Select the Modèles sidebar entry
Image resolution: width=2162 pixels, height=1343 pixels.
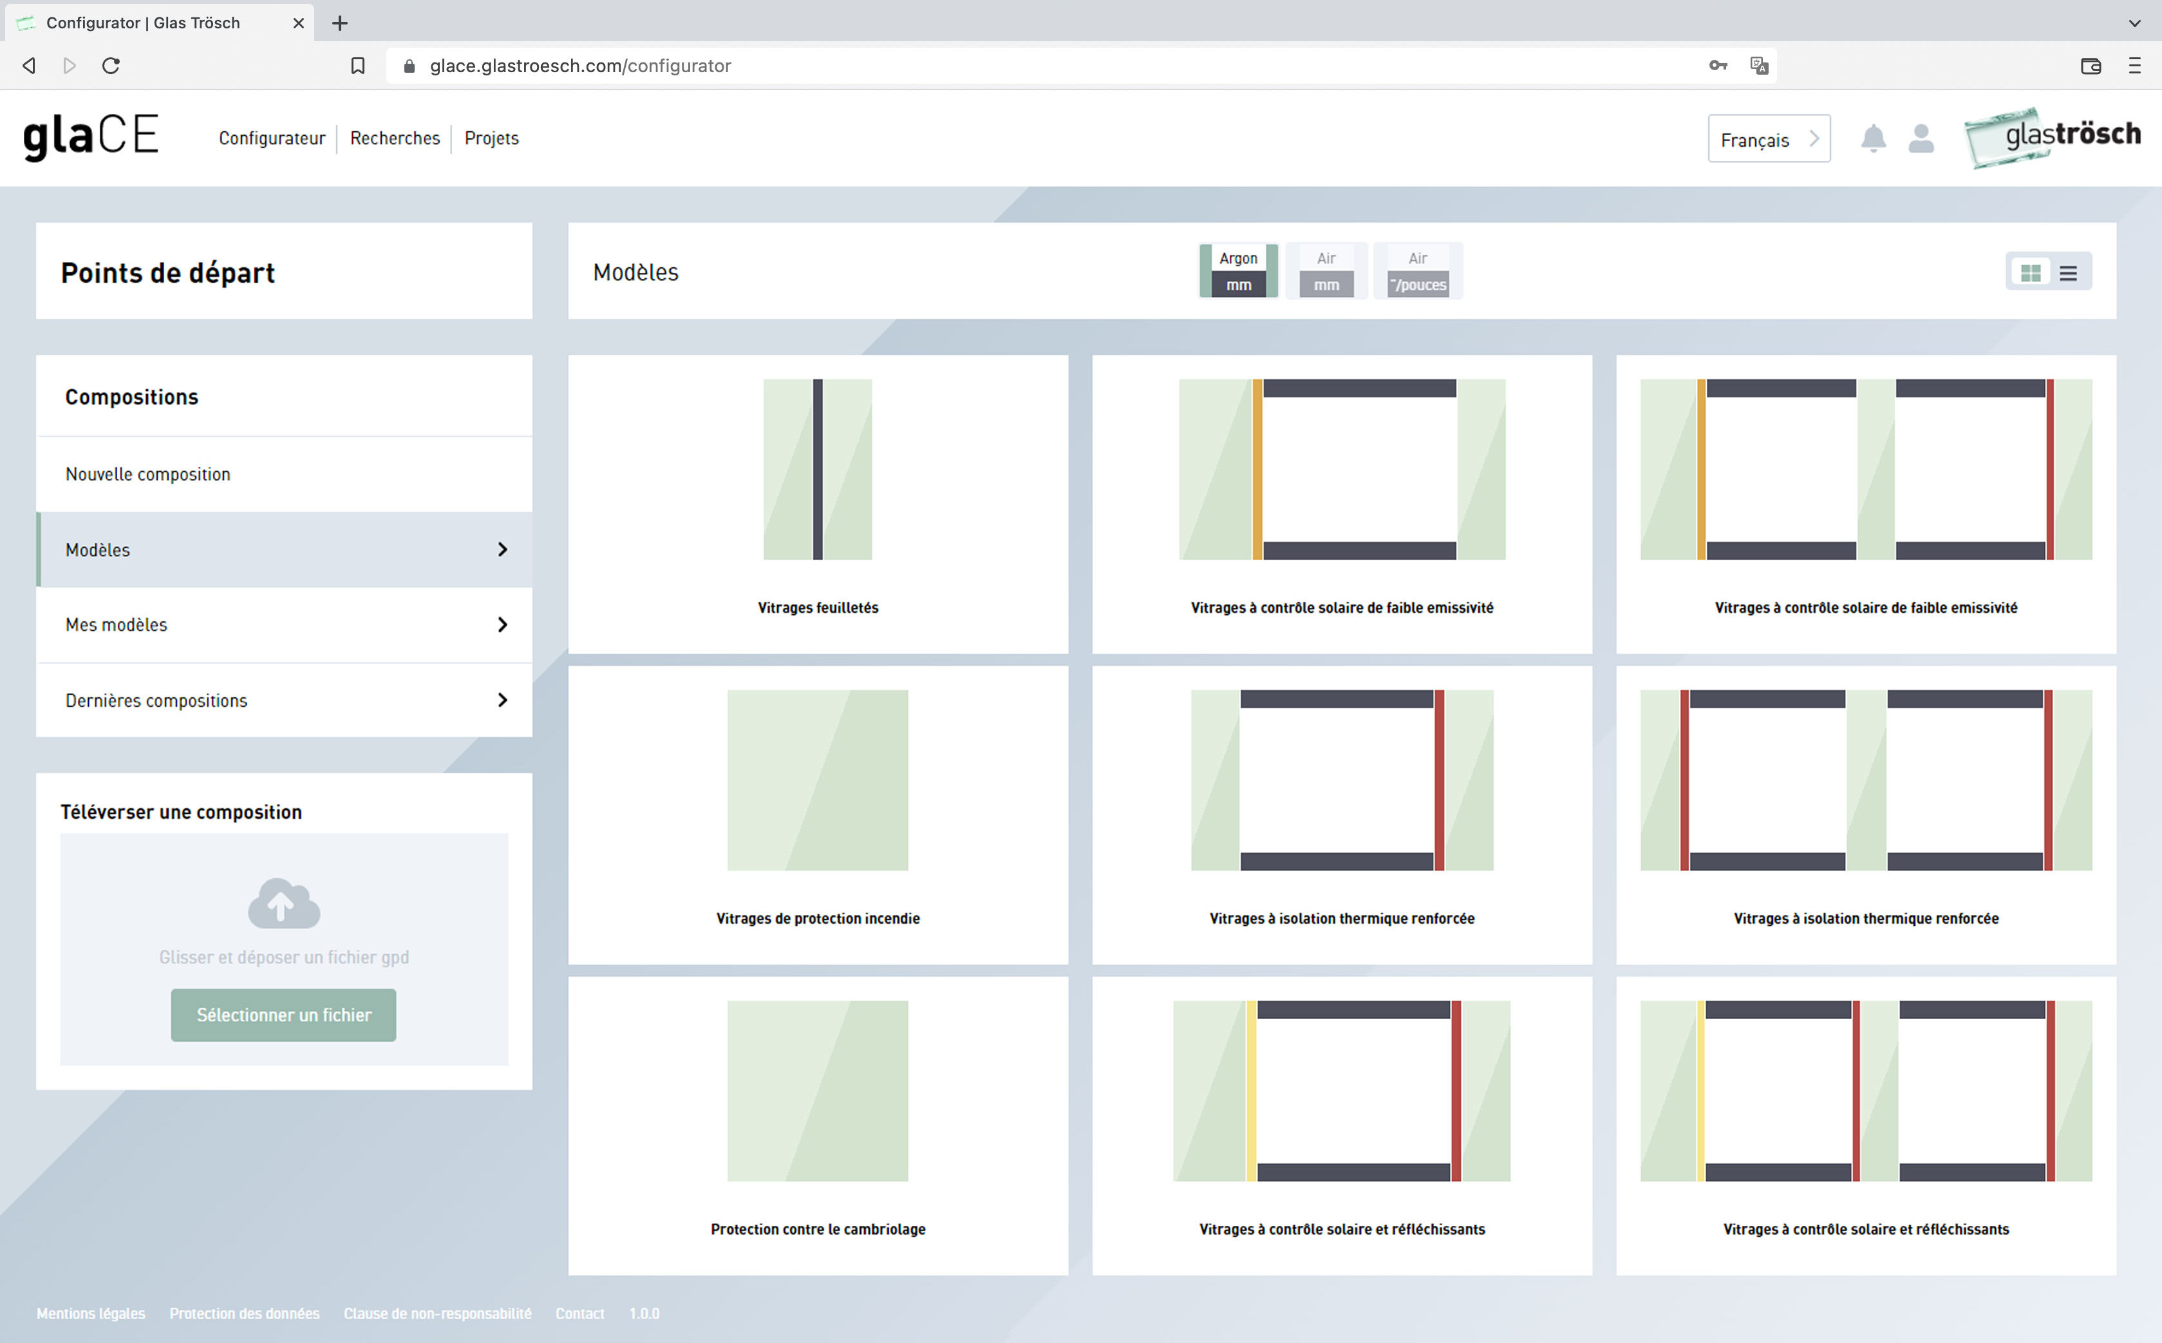click(284, 550)
